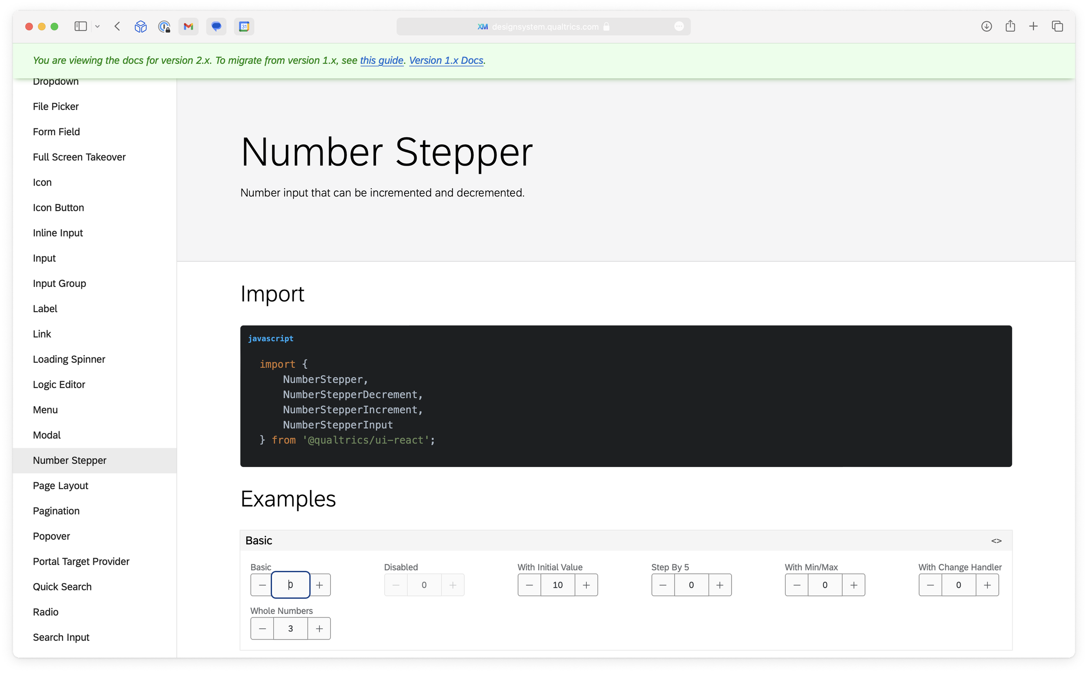This screenshot has width=1088, height=673.
Task: Decrement the Whole Numbers stepper
Action: coord(262,629)
